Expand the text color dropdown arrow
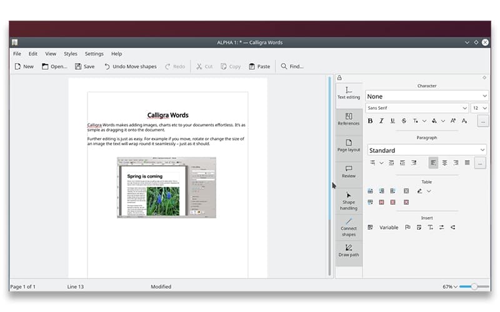 (424, 121)
